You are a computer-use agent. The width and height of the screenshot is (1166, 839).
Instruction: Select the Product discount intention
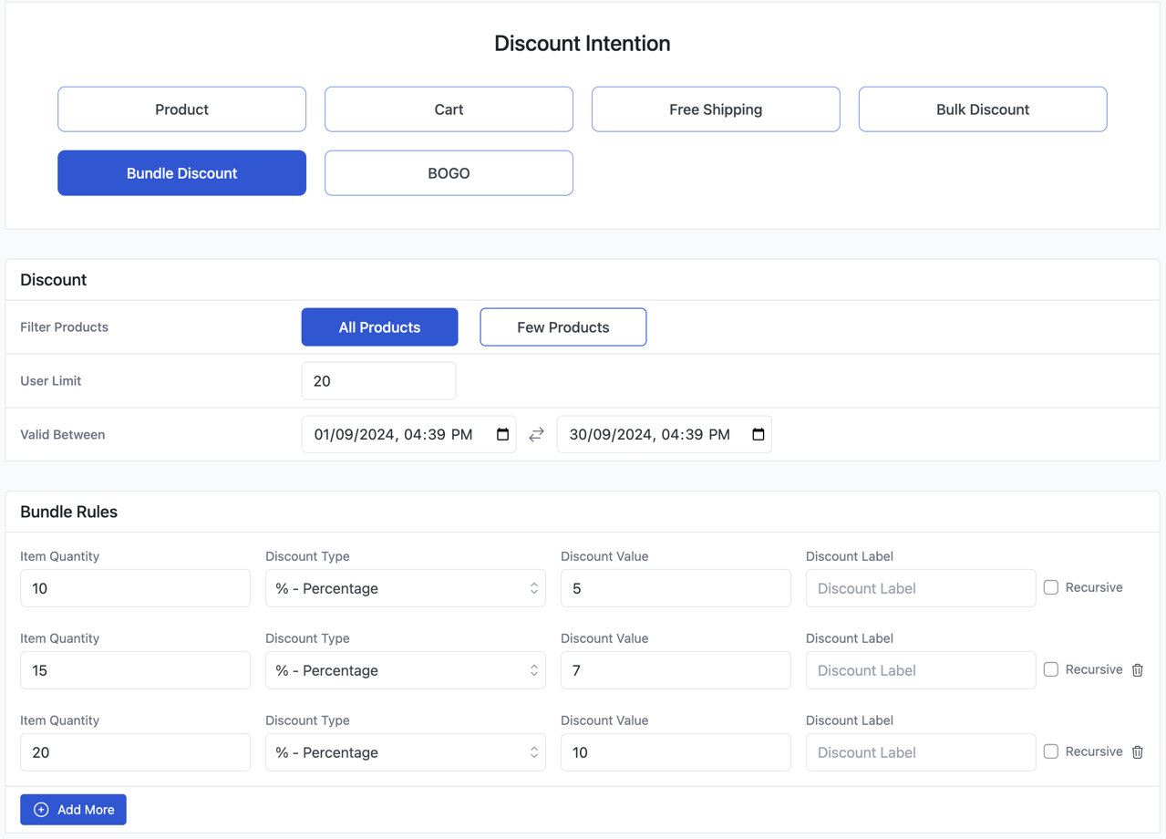pyautogui.click(x=182, y=109)
